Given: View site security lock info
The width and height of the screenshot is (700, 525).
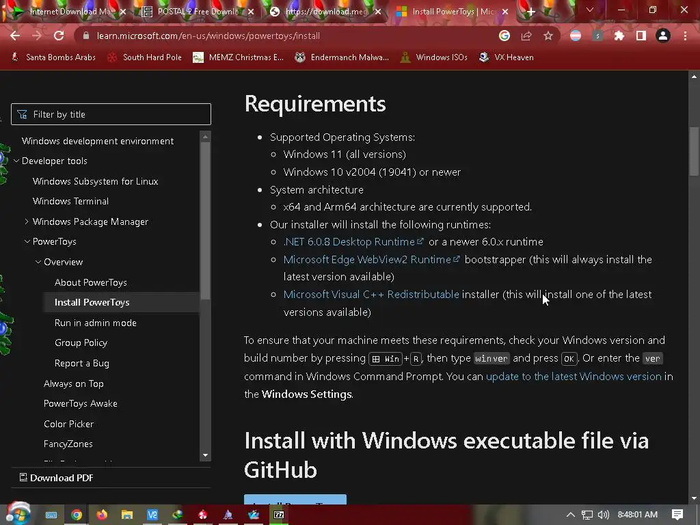Looking at the screenshot, I should [x=86, y=36].
